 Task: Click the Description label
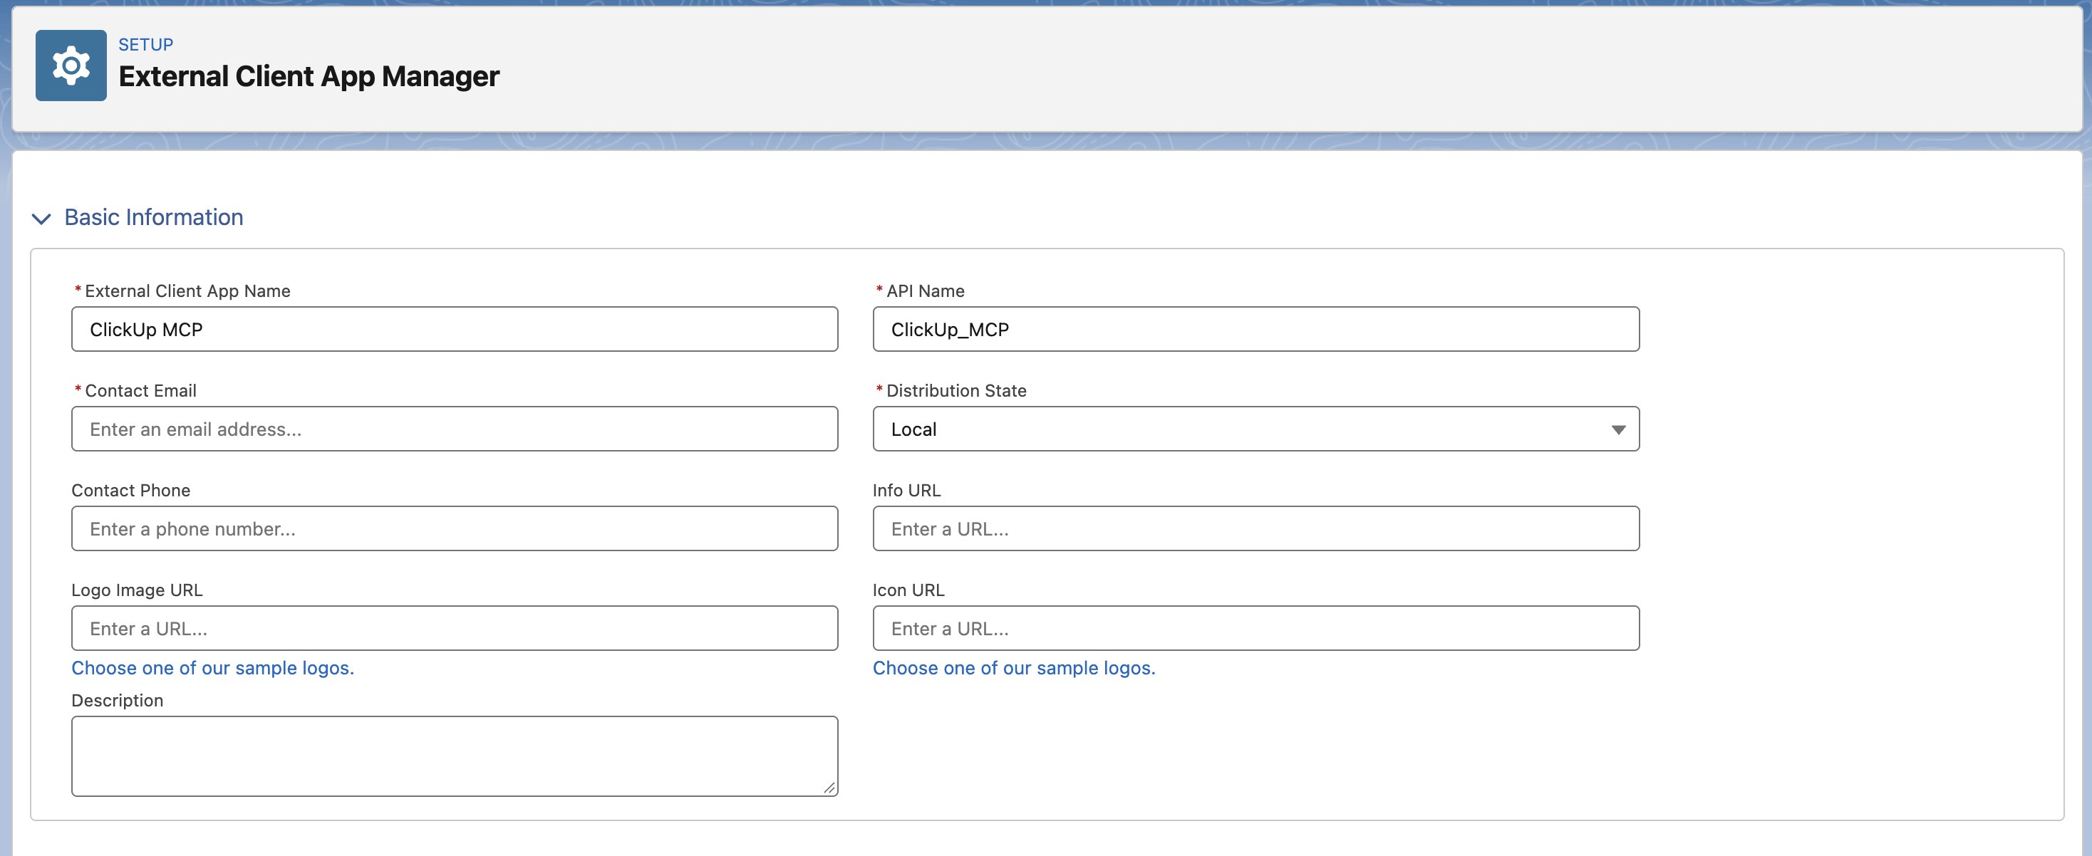point(117,700)
